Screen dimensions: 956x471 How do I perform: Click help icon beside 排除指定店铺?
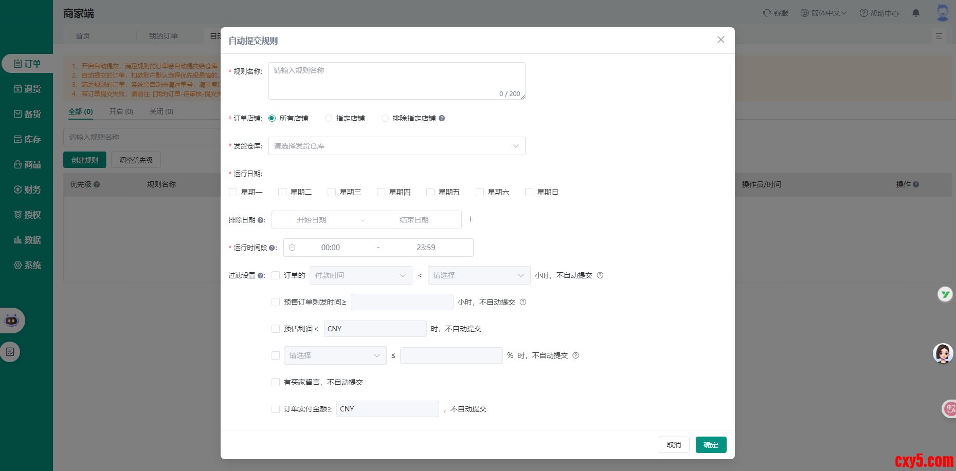(x=442, y=118)
